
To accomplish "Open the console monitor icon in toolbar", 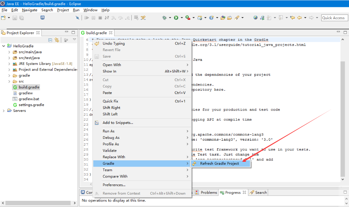I will (42, 17).
